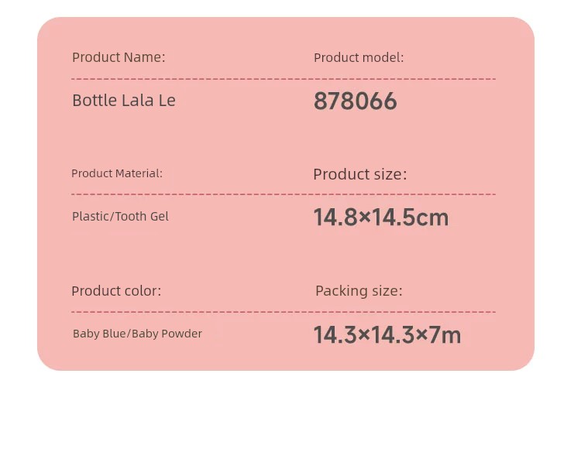The width and height of the screenshot is (581, 459).
Task: Select the Plastic/Tooth Gel text
Action: click(x=120, y=216)
